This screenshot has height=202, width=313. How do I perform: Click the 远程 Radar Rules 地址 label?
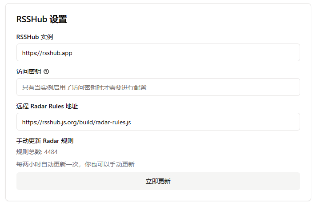pos(47,106)
